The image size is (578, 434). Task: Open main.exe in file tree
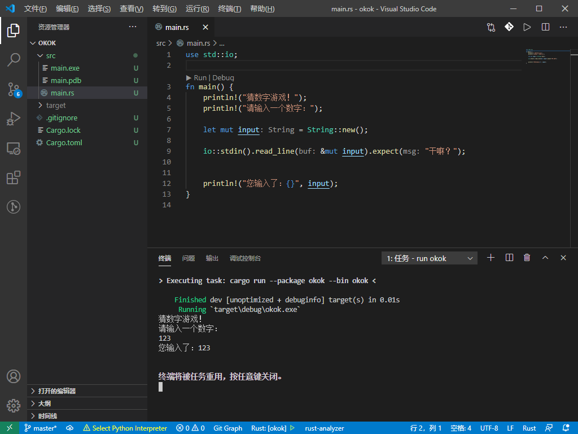coord(87,68)
